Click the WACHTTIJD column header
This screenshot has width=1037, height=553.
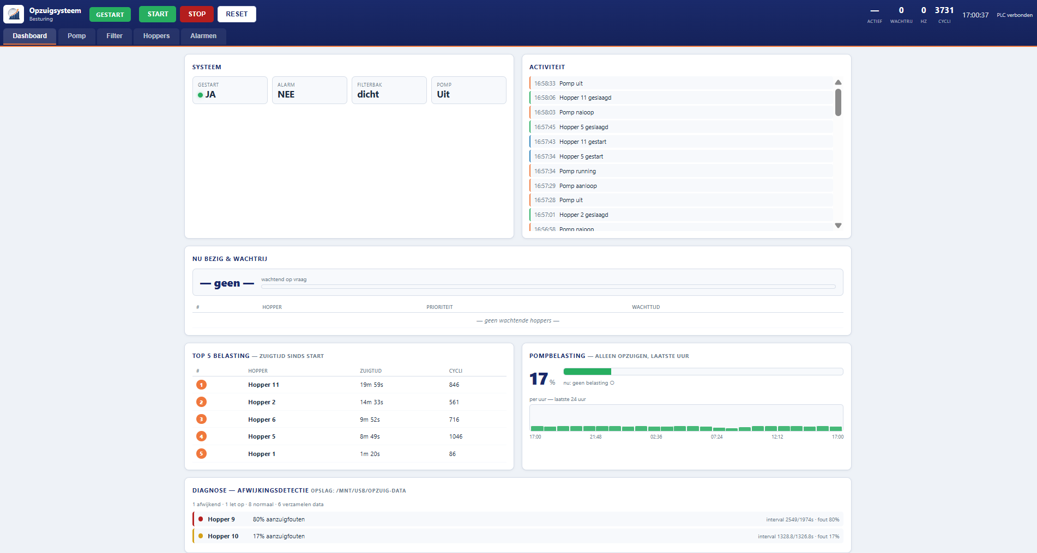646,307
